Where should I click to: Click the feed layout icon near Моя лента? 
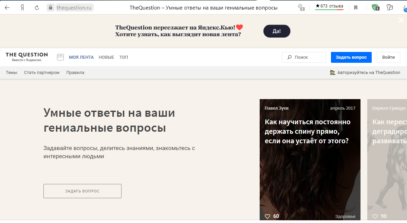[60, 57]
